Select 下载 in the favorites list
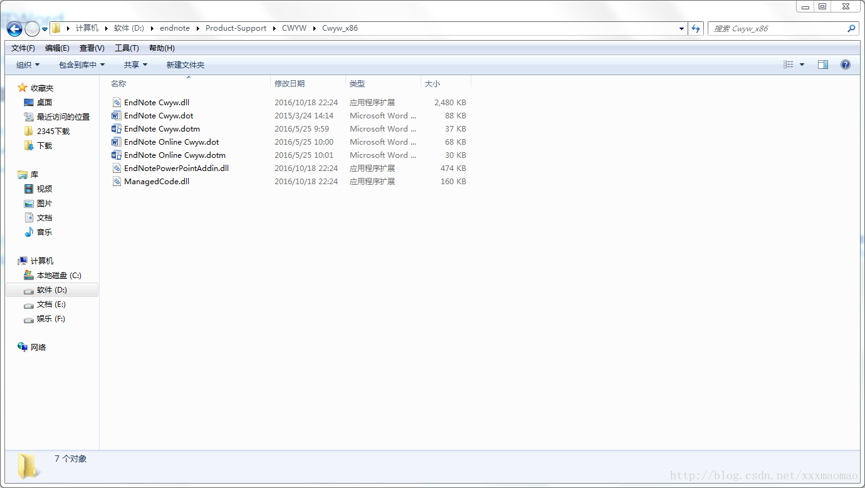 pos(44,145)
